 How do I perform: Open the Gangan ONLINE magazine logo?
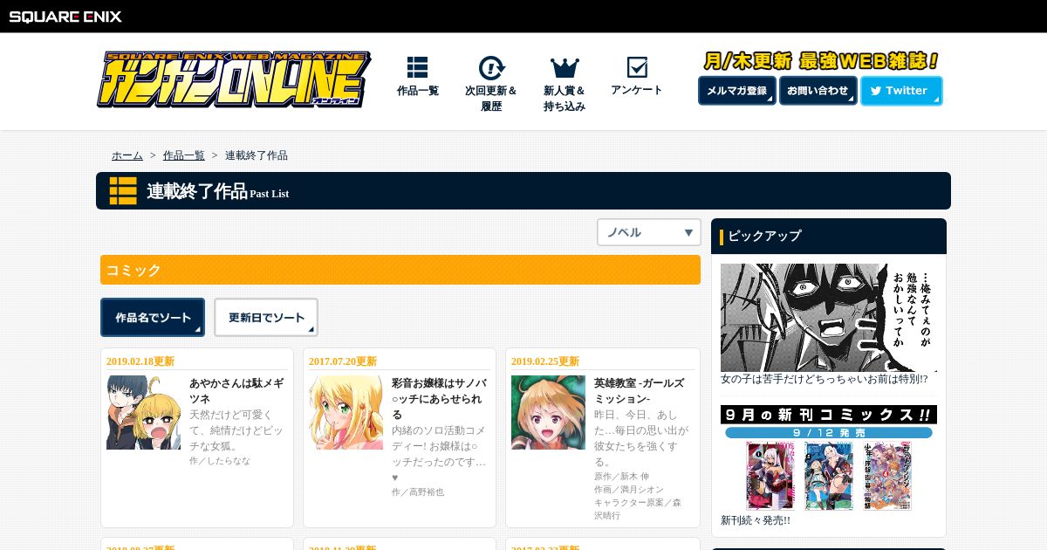tap(234, 79)
